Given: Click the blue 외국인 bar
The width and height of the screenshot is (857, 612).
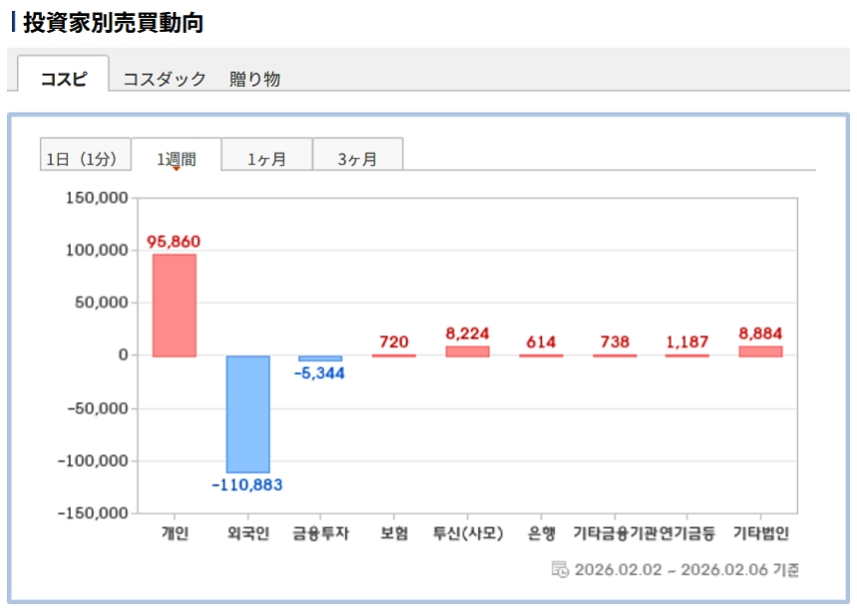Looking at the screenshot, I should point(248,413).
